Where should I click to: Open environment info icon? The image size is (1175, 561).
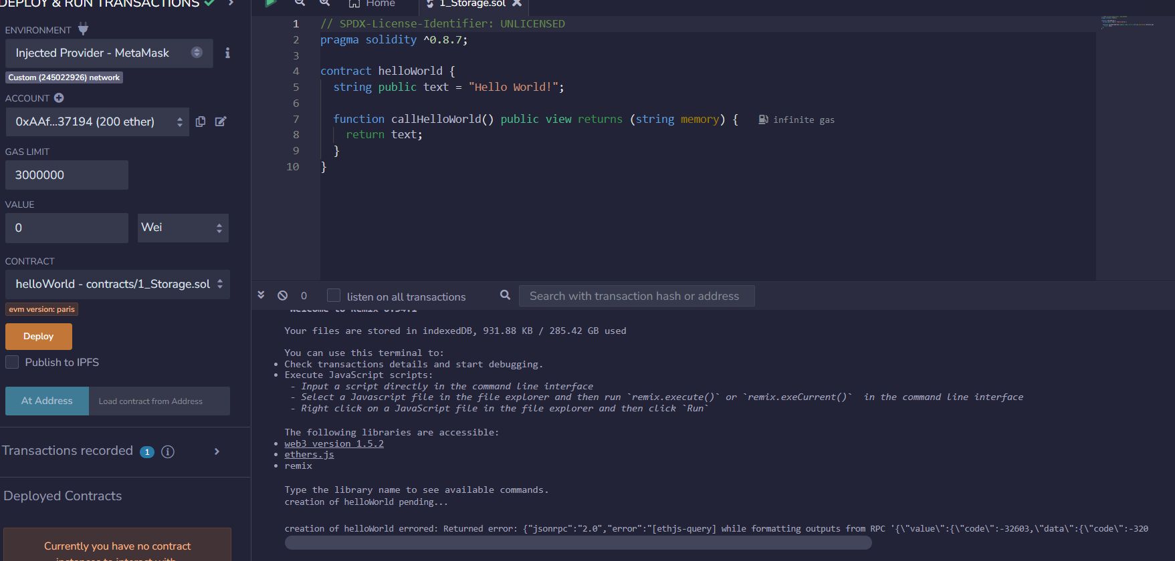[227, 53]
